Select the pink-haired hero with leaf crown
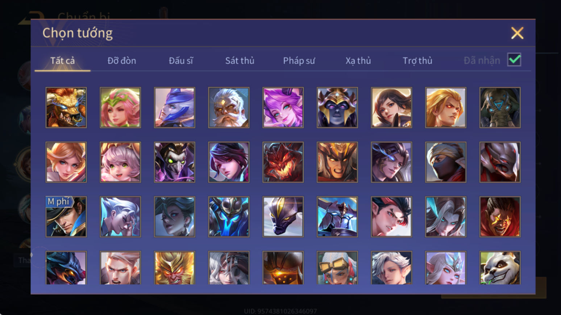Image resolution: width=561 pixels, height=315 pixels. point(120,107)
